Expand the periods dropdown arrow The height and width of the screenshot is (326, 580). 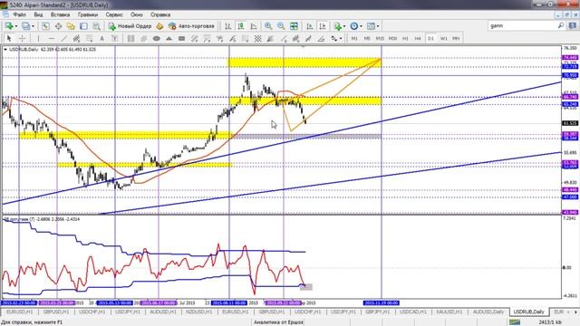click(361, 26)
